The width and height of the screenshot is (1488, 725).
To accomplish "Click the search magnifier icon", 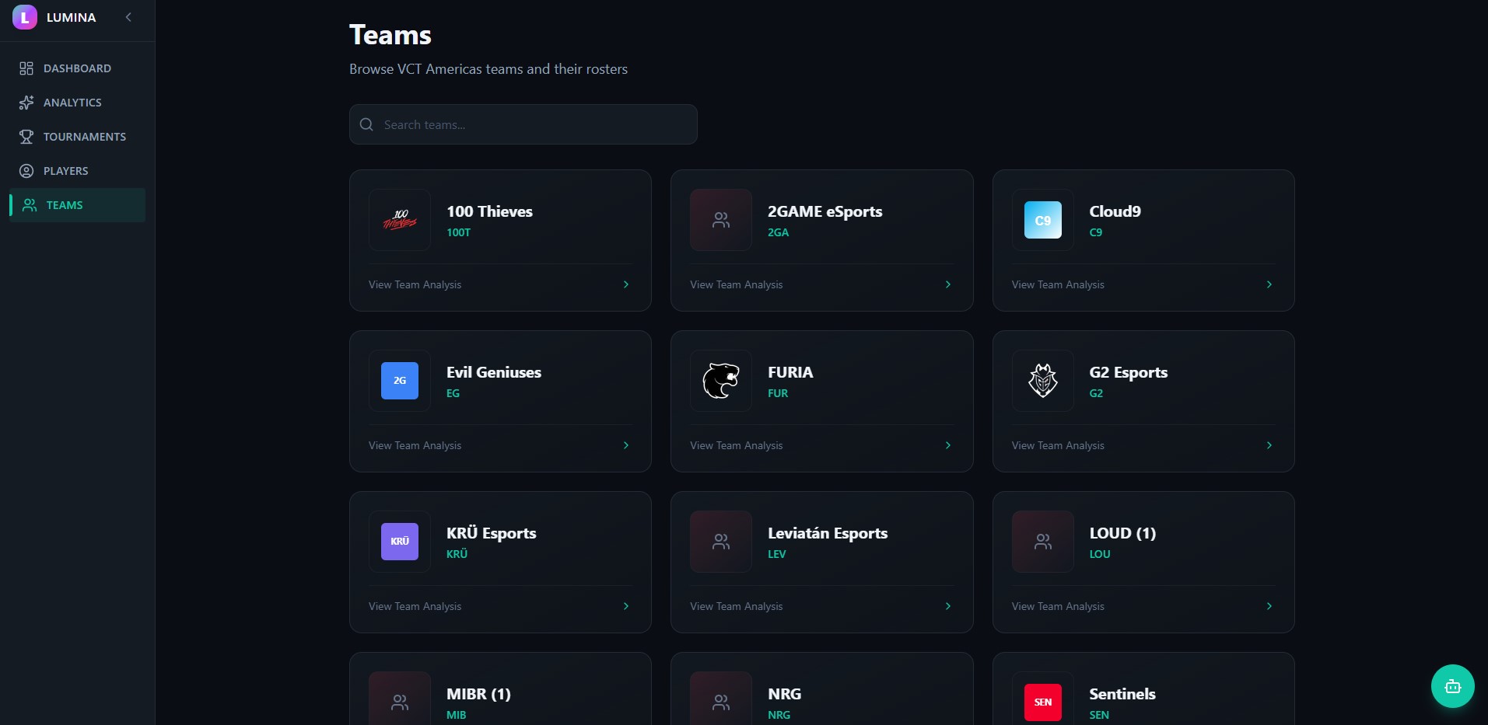I will point(366,124).
